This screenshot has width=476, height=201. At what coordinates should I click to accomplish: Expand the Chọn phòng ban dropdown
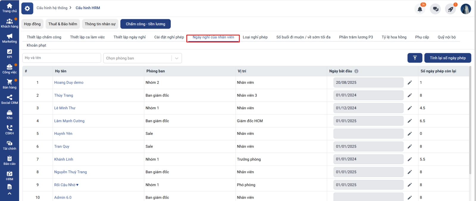[x=176, y=58]
